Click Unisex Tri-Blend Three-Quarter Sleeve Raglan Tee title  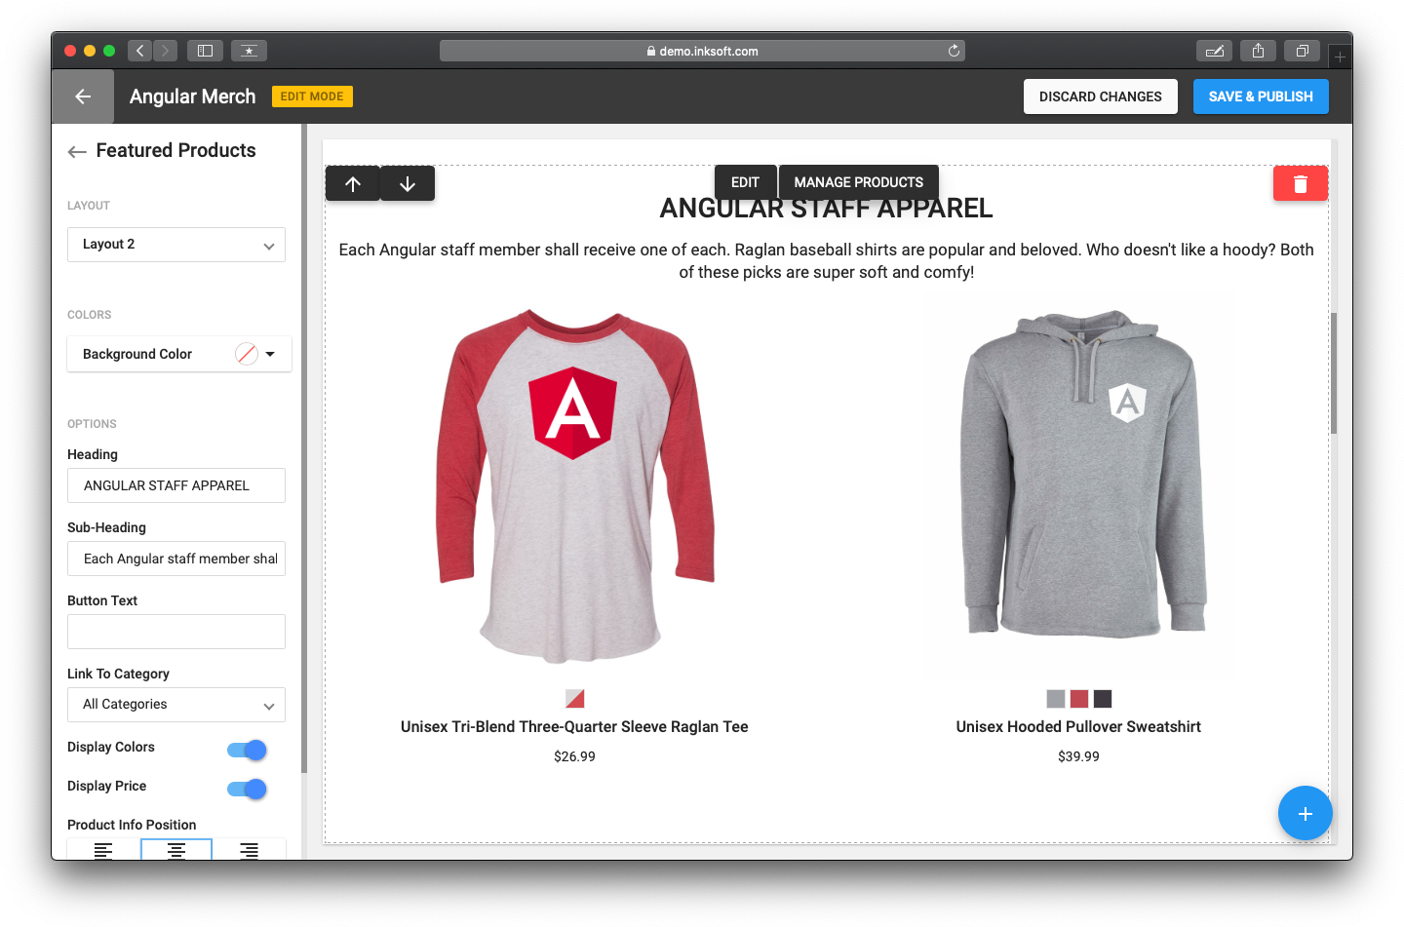coord(574,727)
